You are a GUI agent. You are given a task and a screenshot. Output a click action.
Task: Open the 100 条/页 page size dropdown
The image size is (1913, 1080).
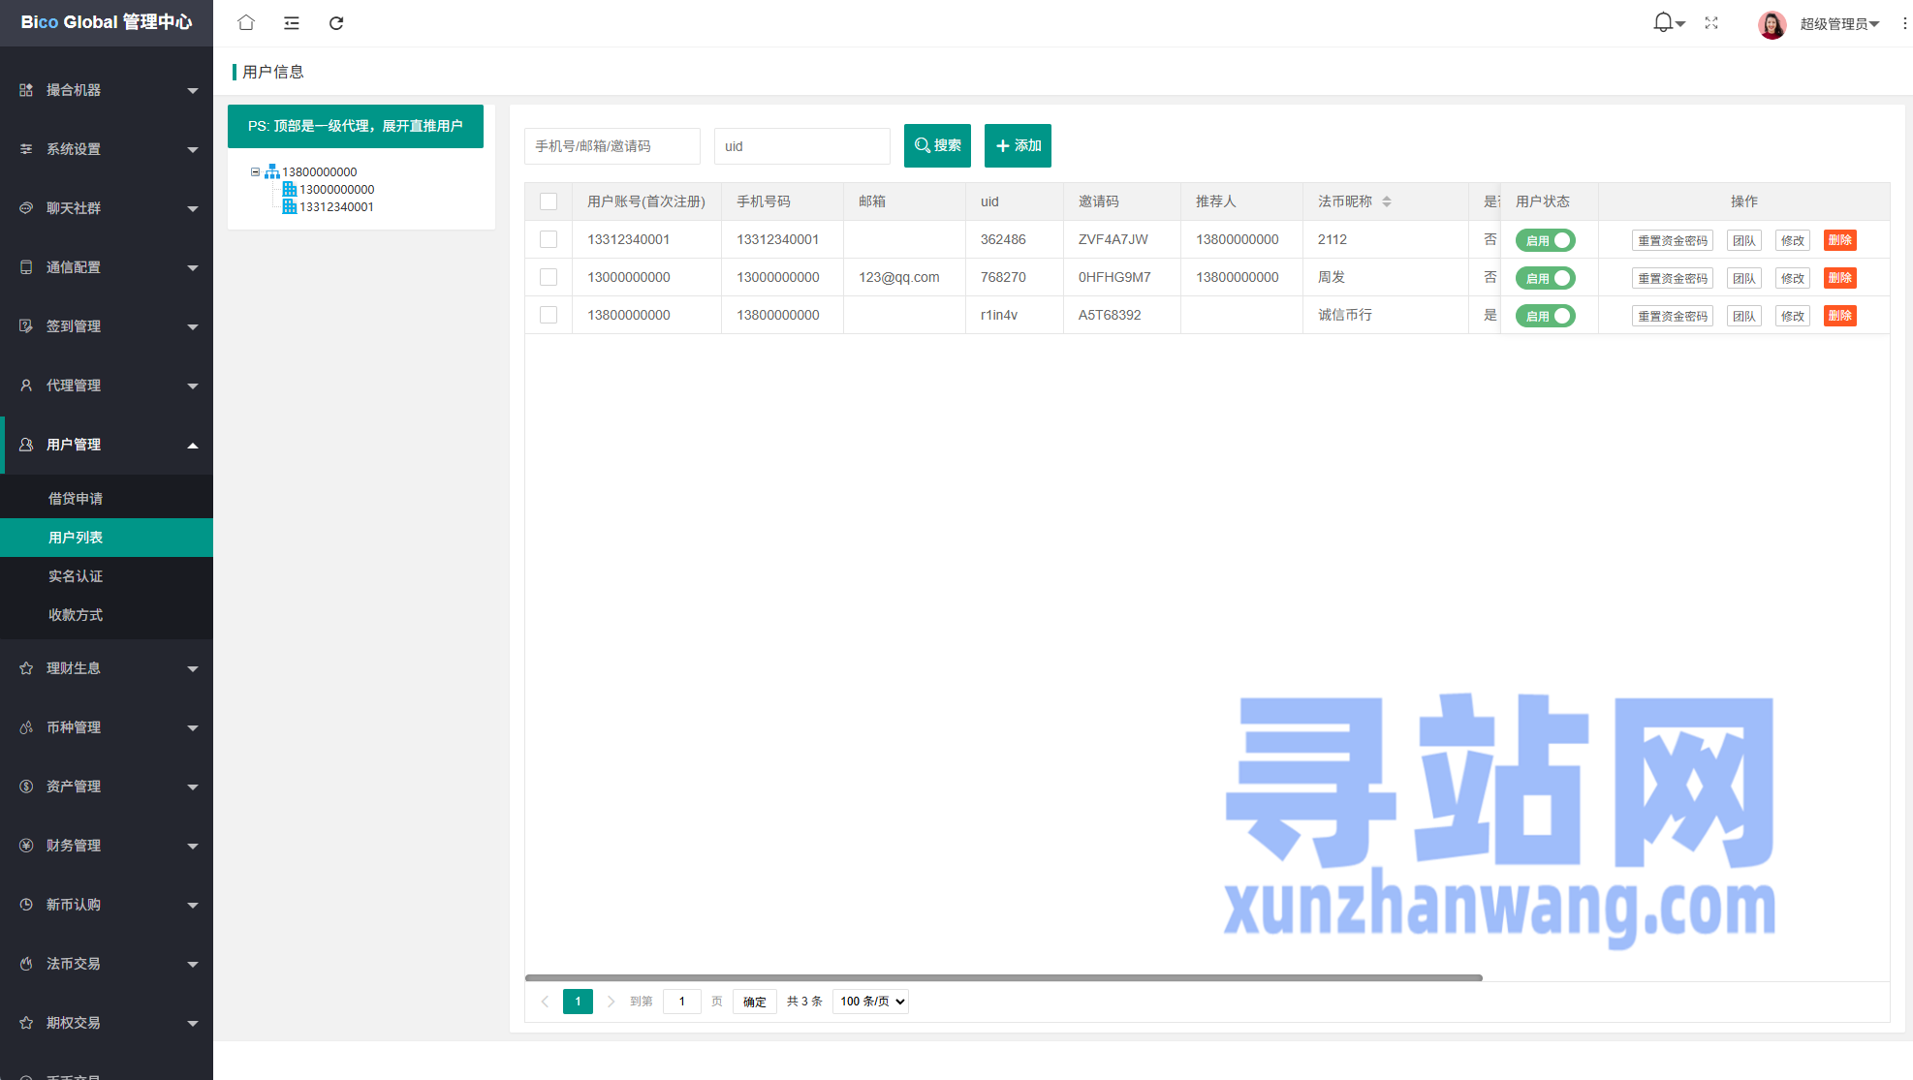pos(870,1001)
